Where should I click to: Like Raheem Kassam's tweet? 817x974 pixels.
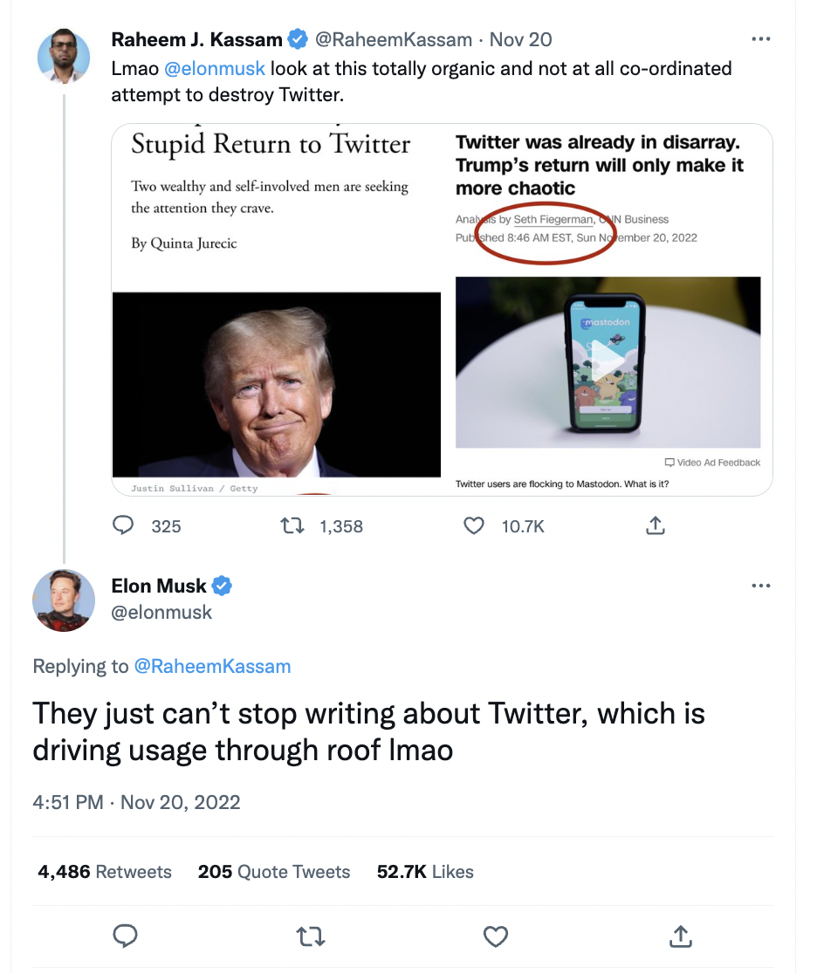pyautogui.click(x=474, y=525)
